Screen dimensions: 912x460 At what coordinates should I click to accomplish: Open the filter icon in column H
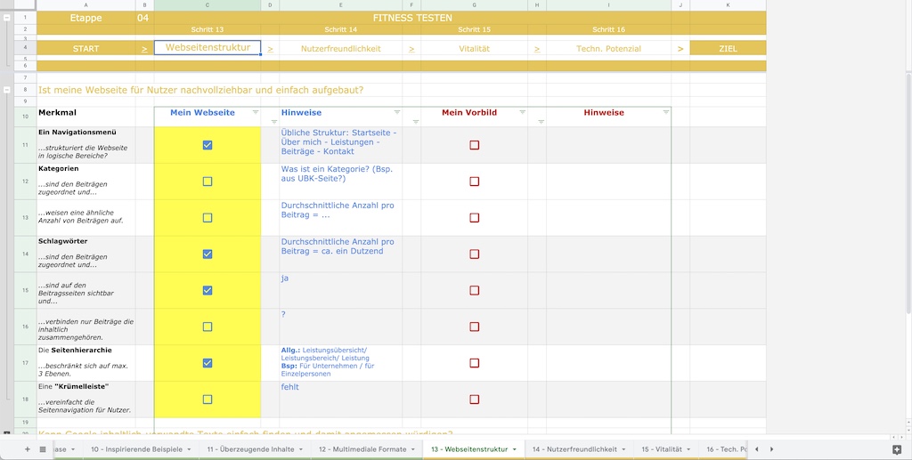(x=541, y=122)
